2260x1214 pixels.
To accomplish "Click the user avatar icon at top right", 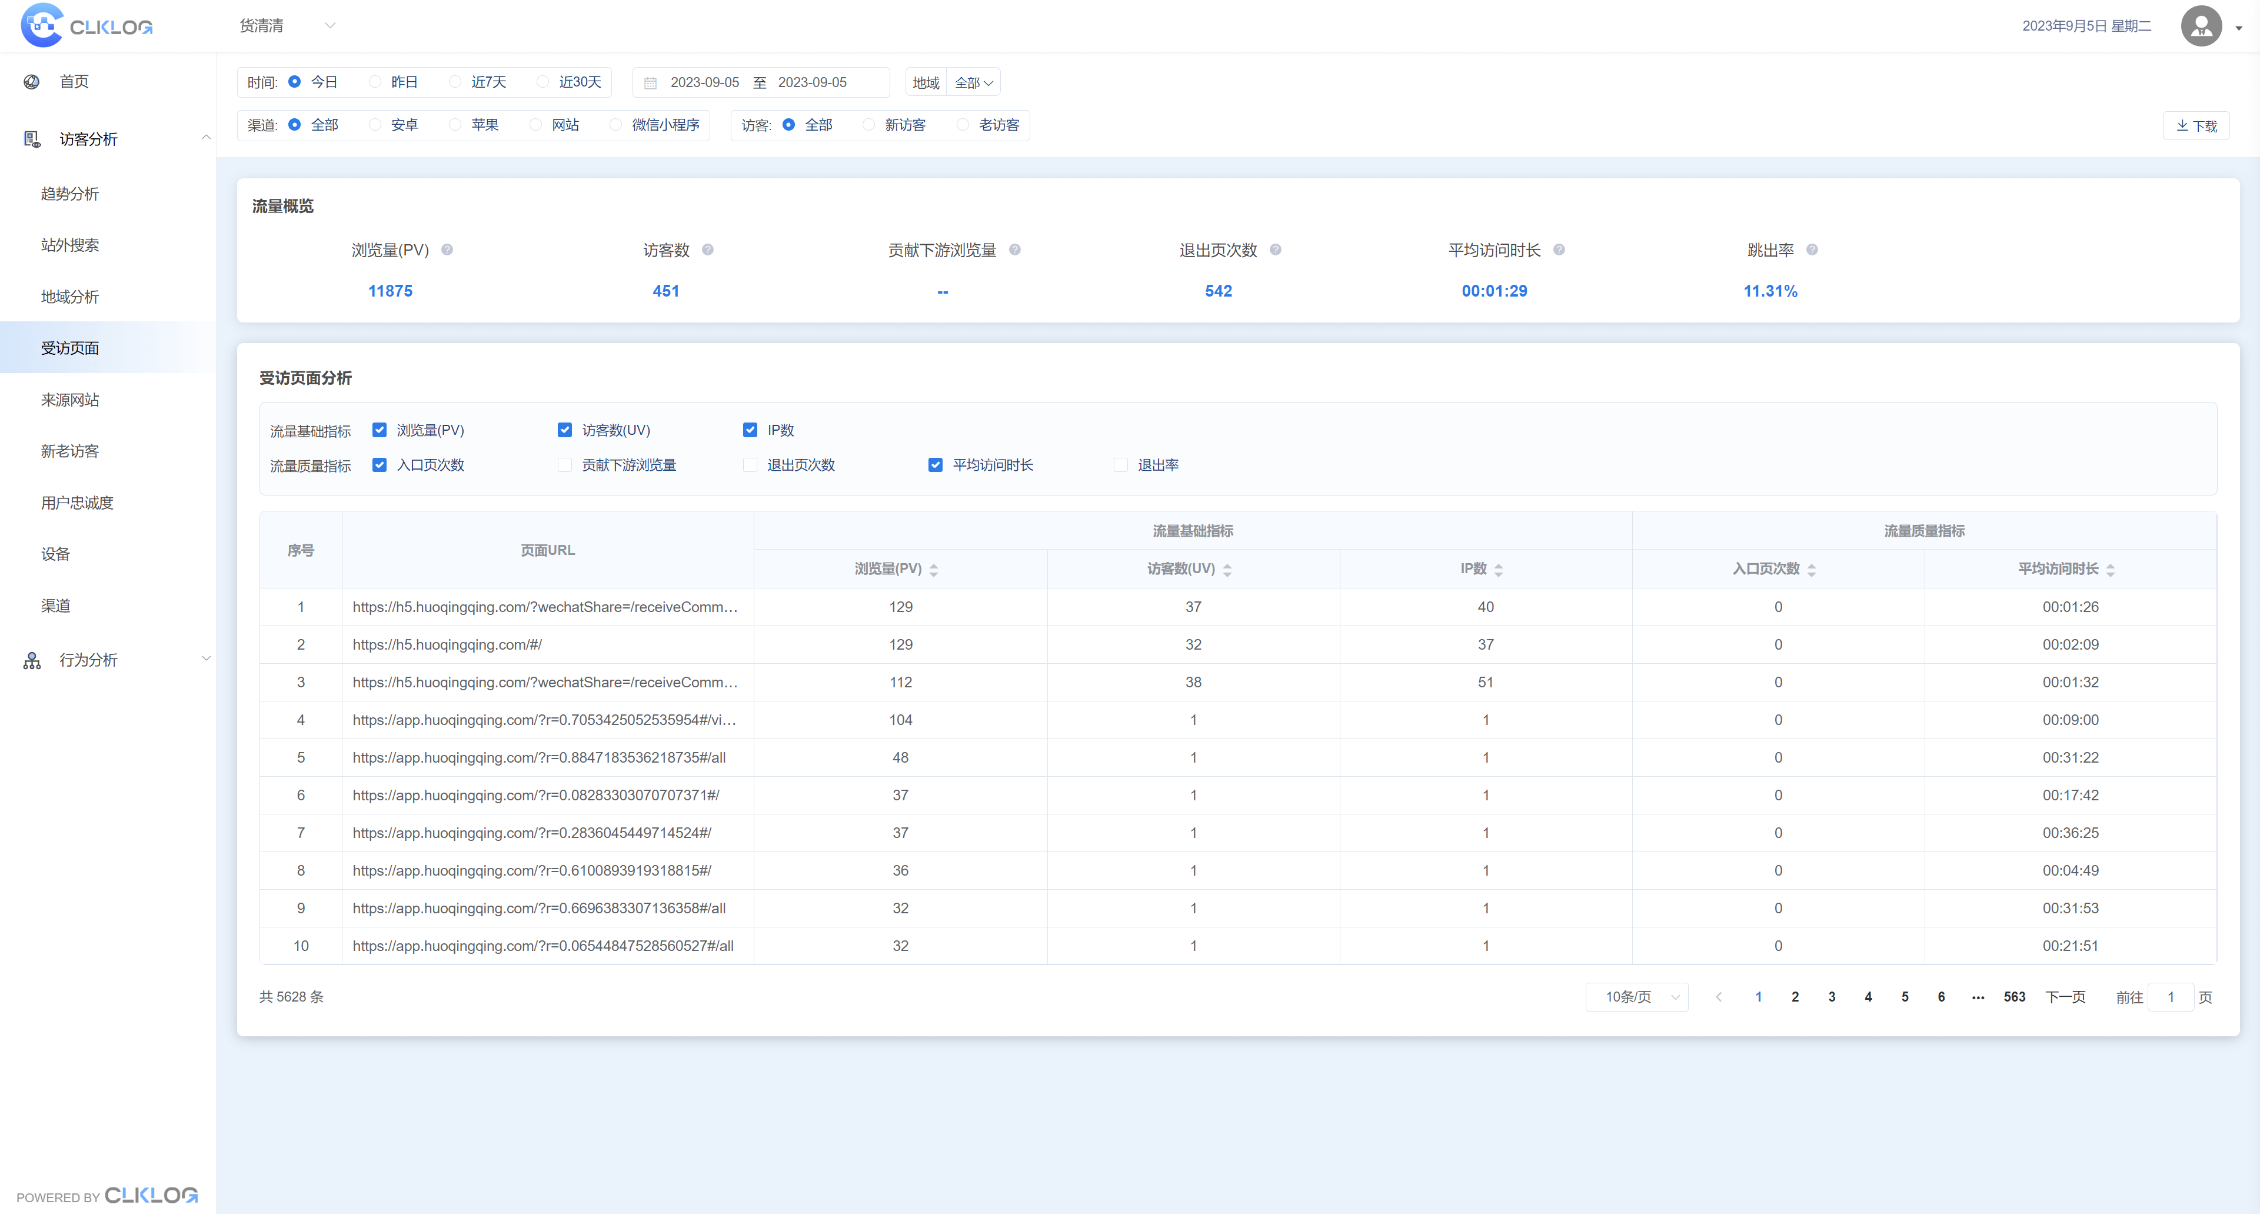I will click(x=2201, y=25).
